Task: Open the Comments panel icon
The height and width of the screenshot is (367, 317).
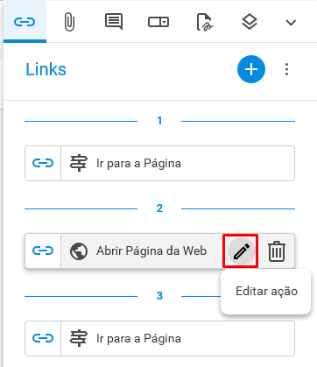Action: pyautogui.click(x=114, y=22)
